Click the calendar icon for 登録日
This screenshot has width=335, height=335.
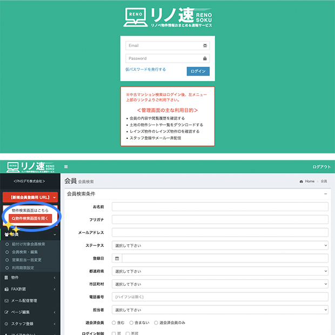[x=117, y=258]
